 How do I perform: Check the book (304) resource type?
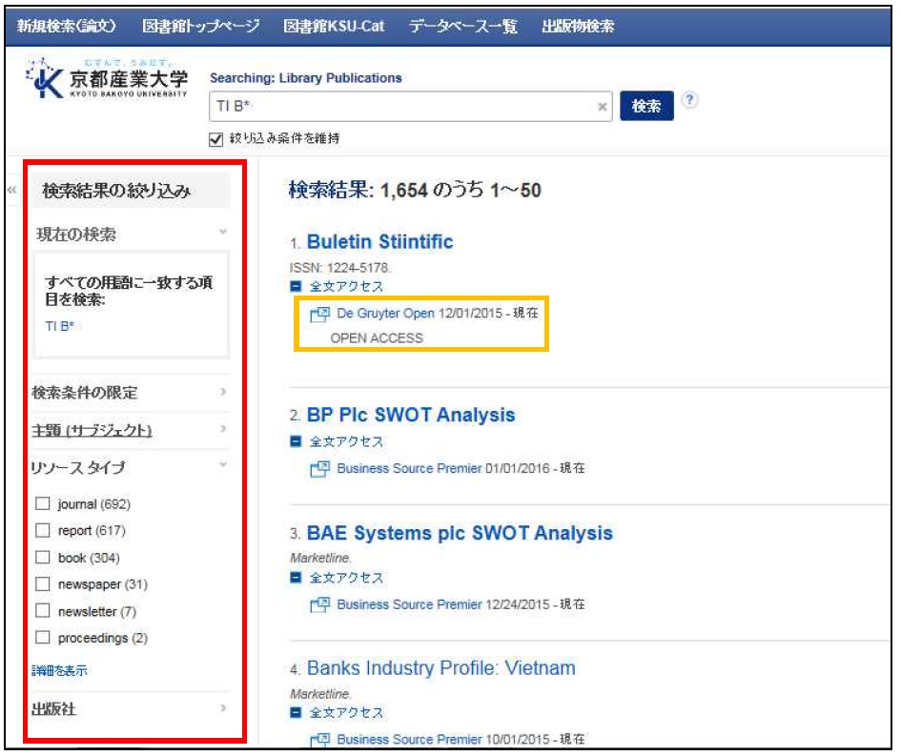pyautogui.click(x=43, y=558)
